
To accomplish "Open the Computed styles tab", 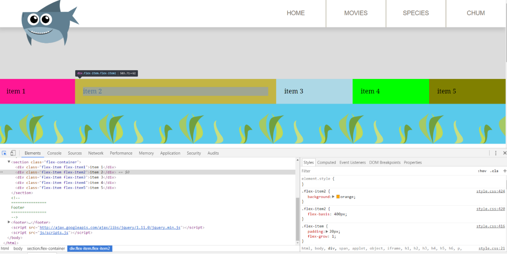I will 326,162.
